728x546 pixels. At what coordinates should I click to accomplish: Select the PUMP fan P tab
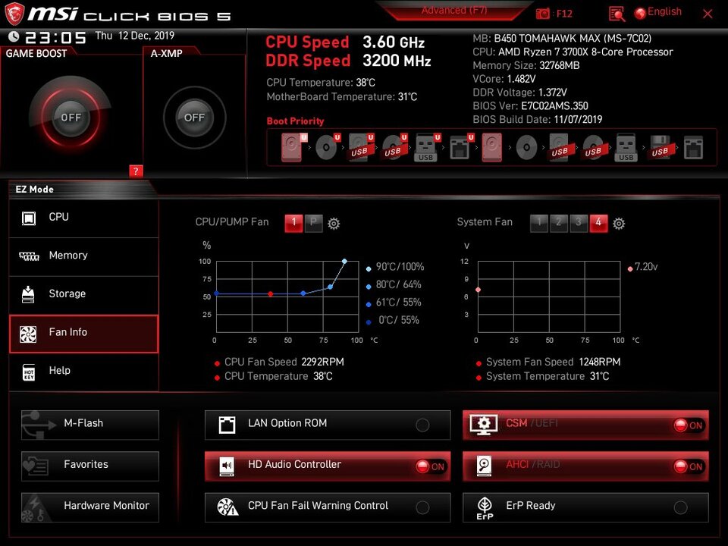[313, 223]
